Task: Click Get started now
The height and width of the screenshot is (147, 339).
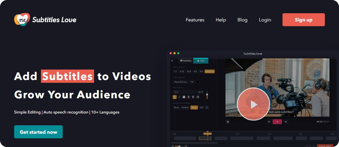Action: [38, 132]
